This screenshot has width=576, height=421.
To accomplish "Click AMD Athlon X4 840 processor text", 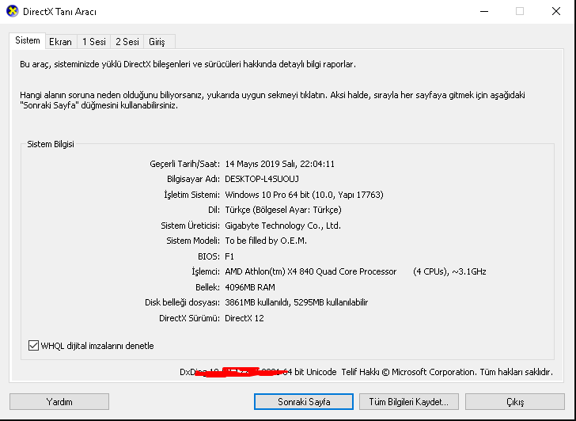I will point(311,271).
